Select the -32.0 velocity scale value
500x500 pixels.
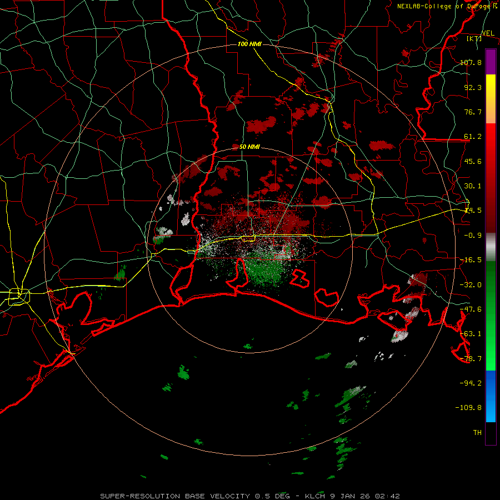[471, 285]
